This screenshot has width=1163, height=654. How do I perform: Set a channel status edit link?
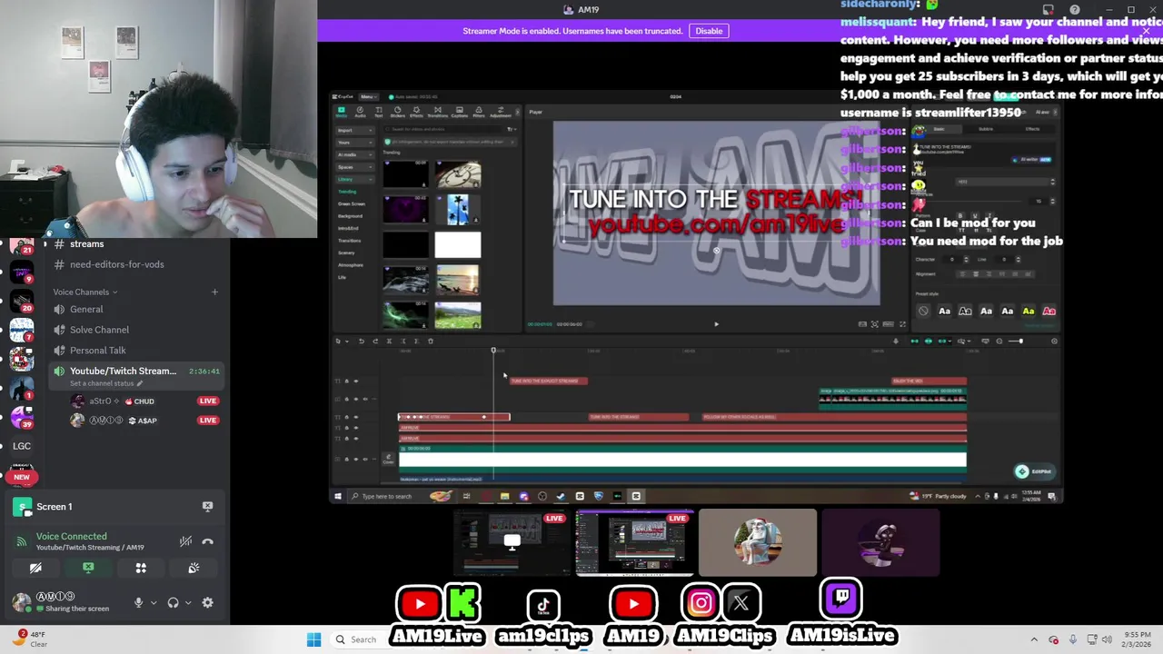click(106, 383)
